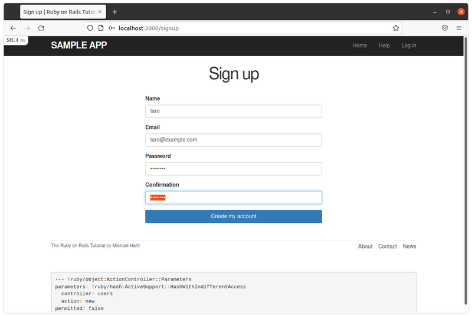This screenshot has width=472, height=317.
Task: Close the Sign up tab
Action: pos(100,12)
